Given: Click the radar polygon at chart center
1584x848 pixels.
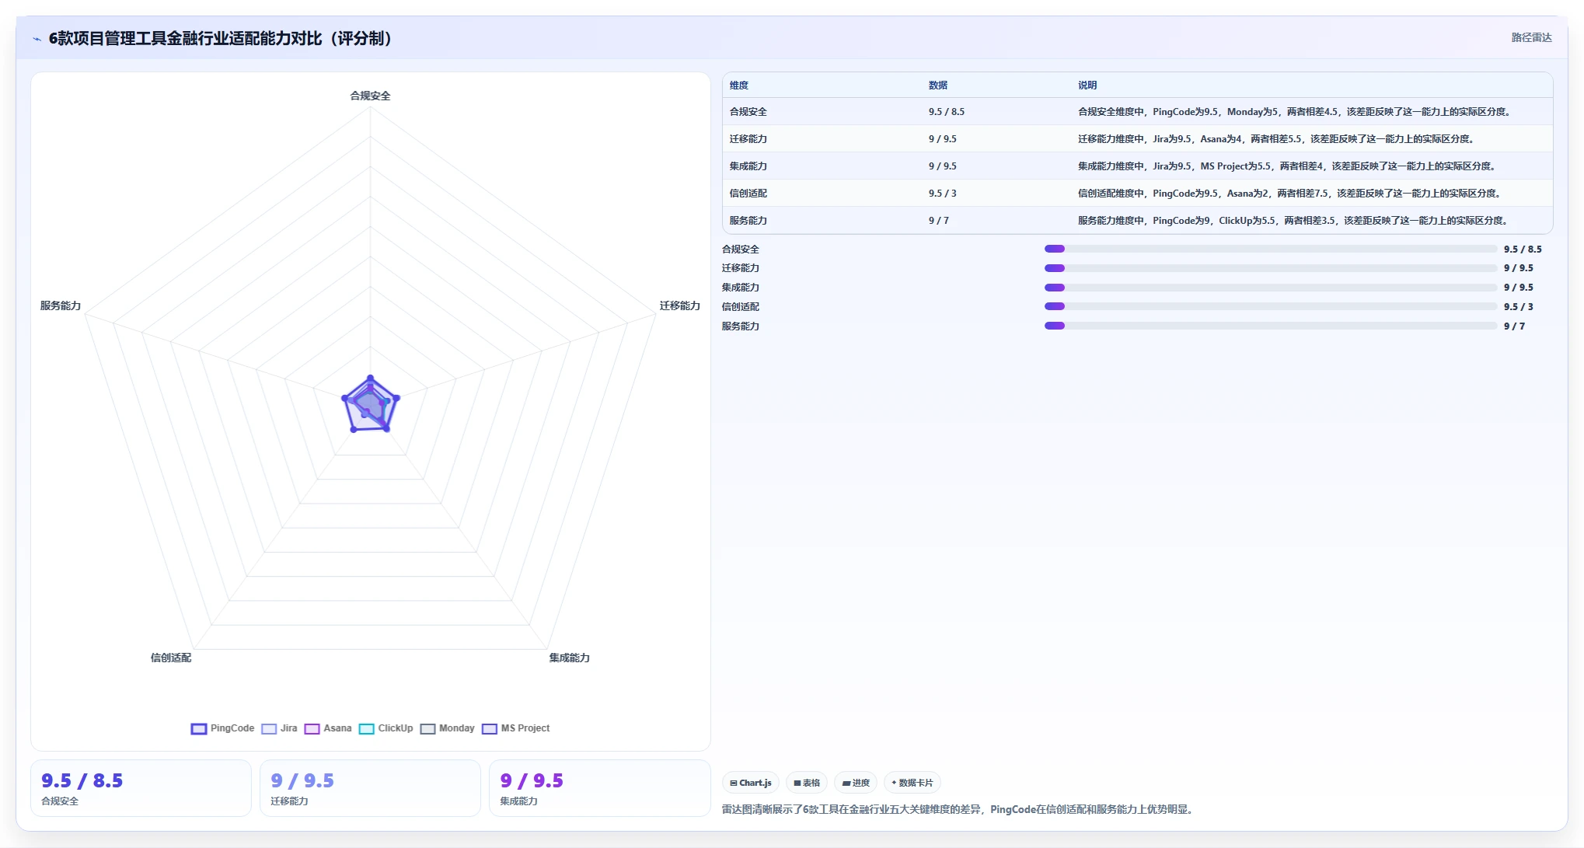Looking at the screenshot, I should [x=370, y=404].
